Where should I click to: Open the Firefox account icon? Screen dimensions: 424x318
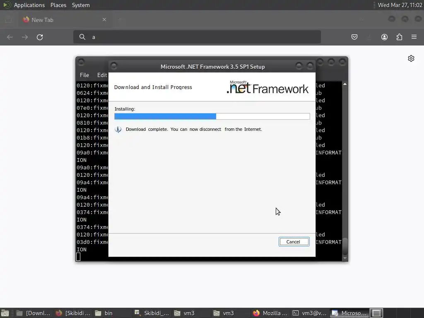[384, 37]
